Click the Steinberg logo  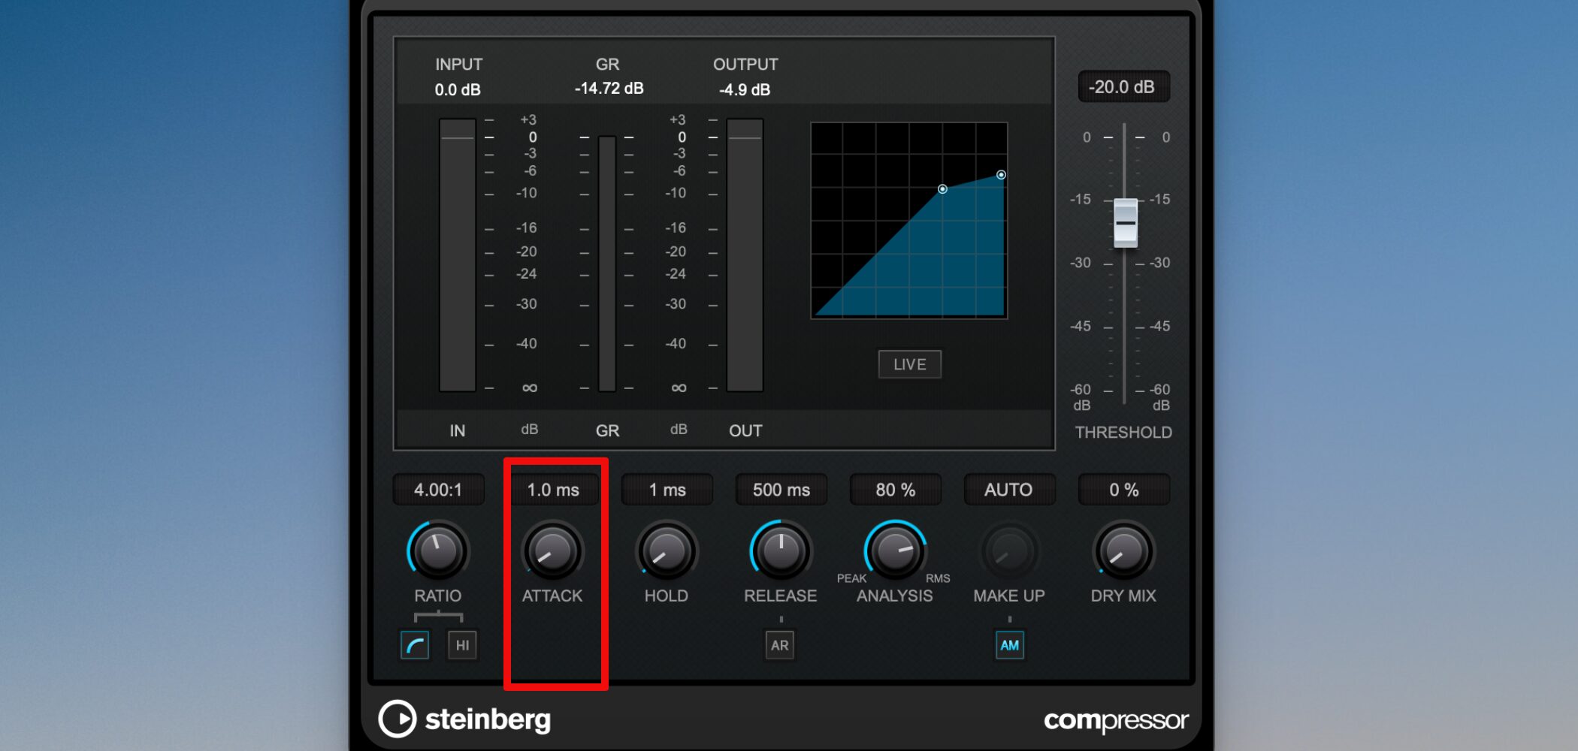(x=464, y=719)
